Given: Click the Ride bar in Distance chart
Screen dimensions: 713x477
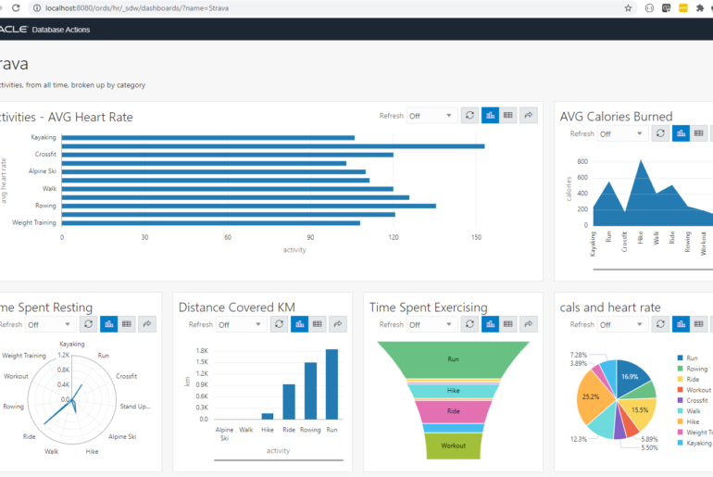Looking at the screenshot, I should 289,402.
